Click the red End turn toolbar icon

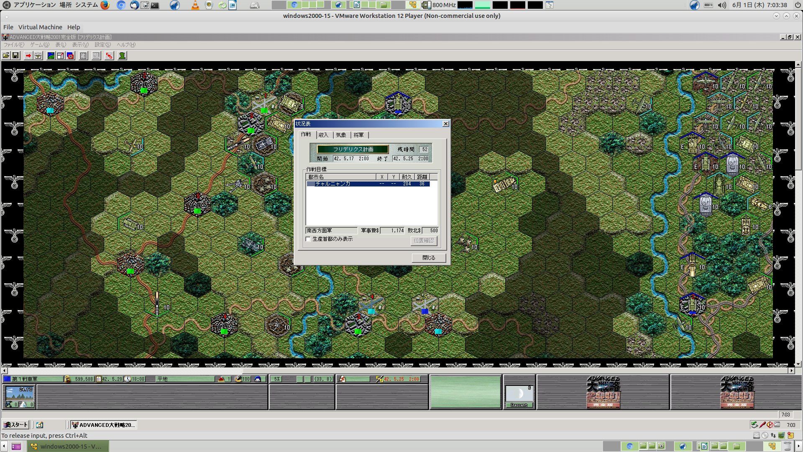tap(109, 56)
